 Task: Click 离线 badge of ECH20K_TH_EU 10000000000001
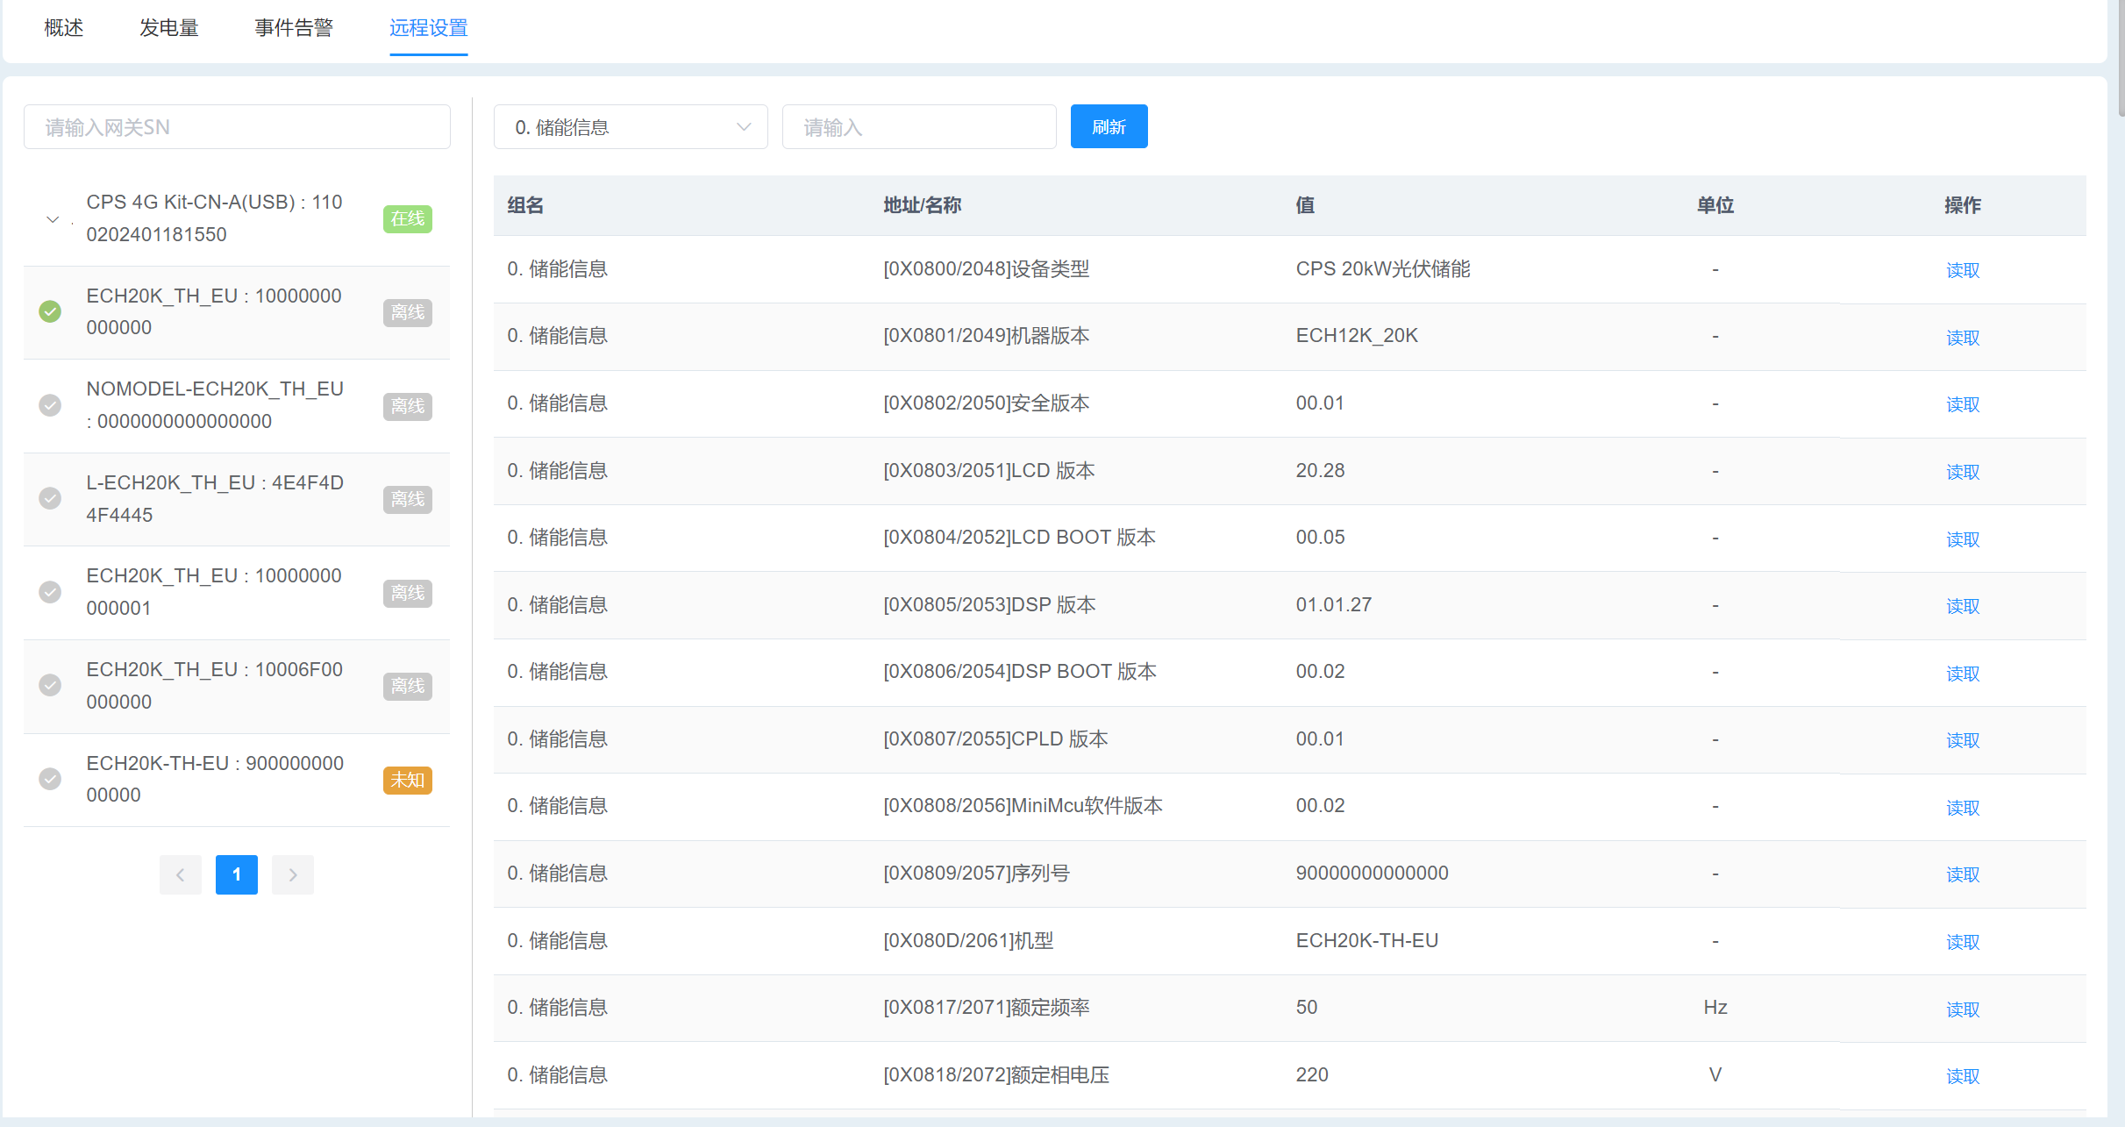click(408, 593)
